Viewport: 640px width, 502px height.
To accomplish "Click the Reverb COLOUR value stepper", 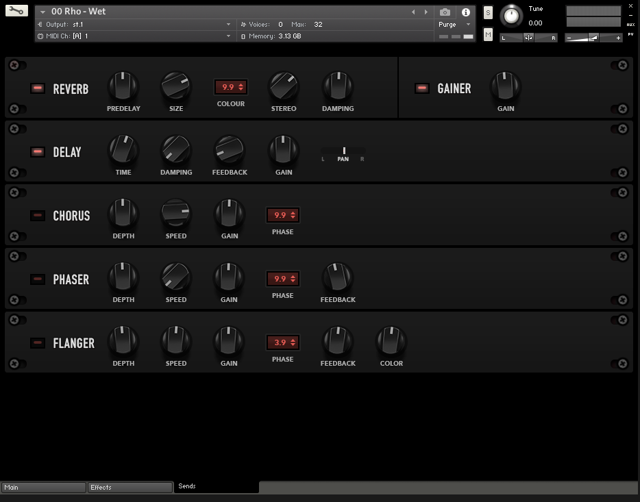I will 231,87.
